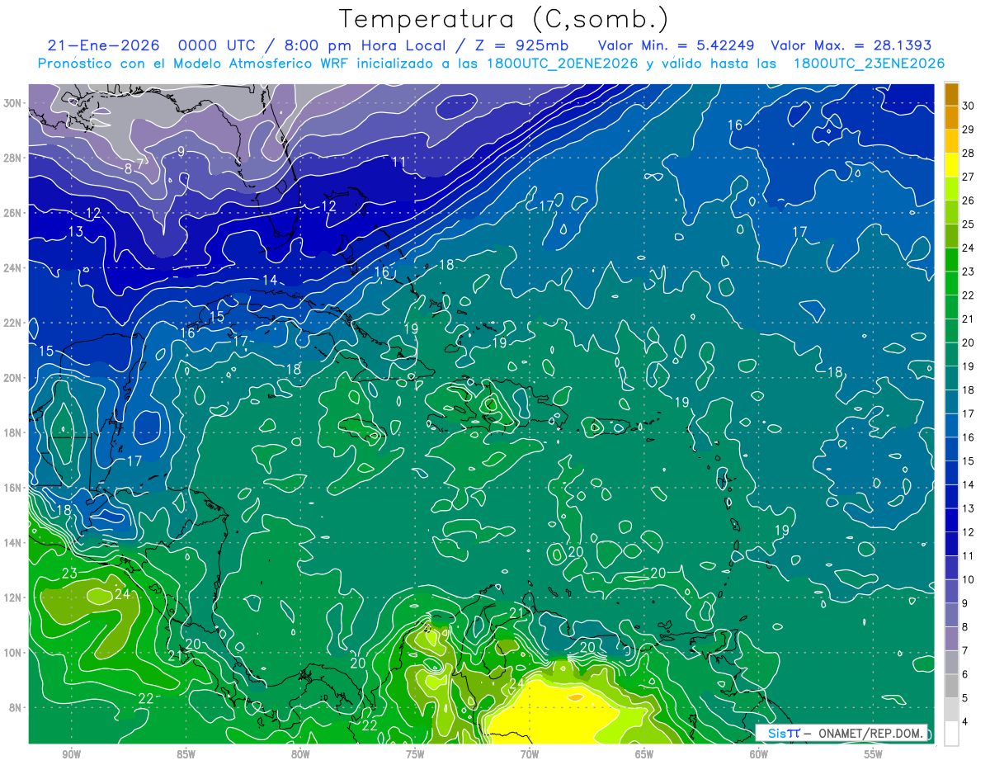Click the latitude axis label "30N"
The width and height of the screenshot is (990, 765).
coord(13,103)
